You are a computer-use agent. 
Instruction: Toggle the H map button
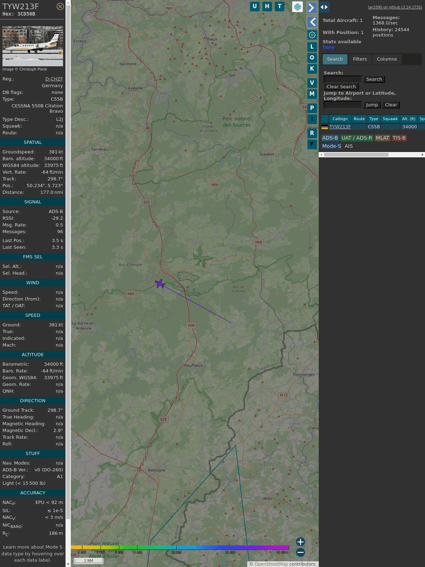(x=267, y=6)
